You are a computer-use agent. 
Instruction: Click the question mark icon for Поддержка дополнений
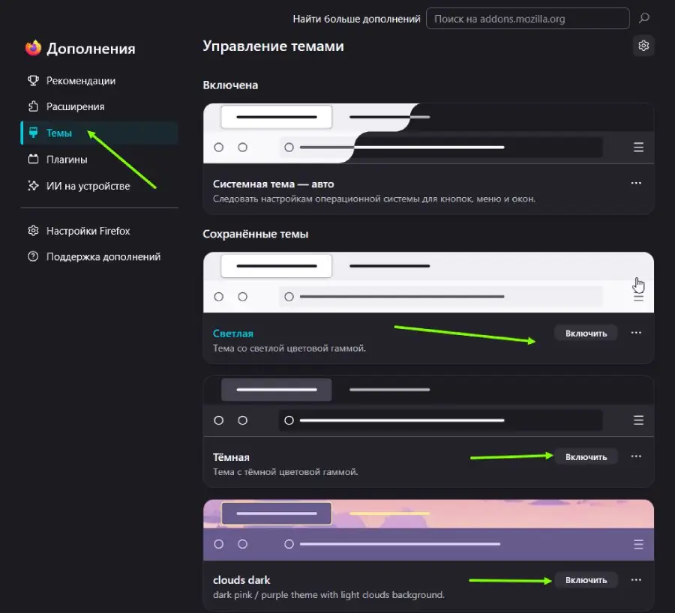click(33, 256)
